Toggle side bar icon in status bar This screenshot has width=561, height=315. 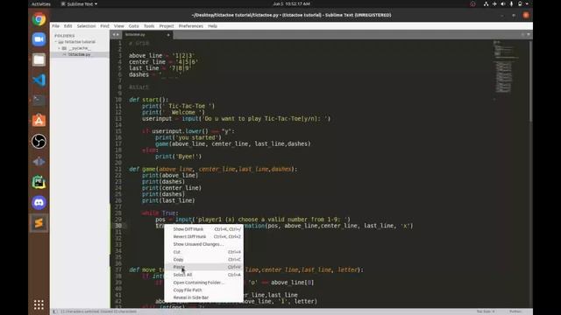click(54, 311)
